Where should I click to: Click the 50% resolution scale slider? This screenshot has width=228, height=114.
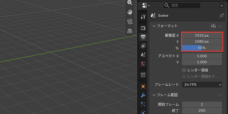point(202,48)
